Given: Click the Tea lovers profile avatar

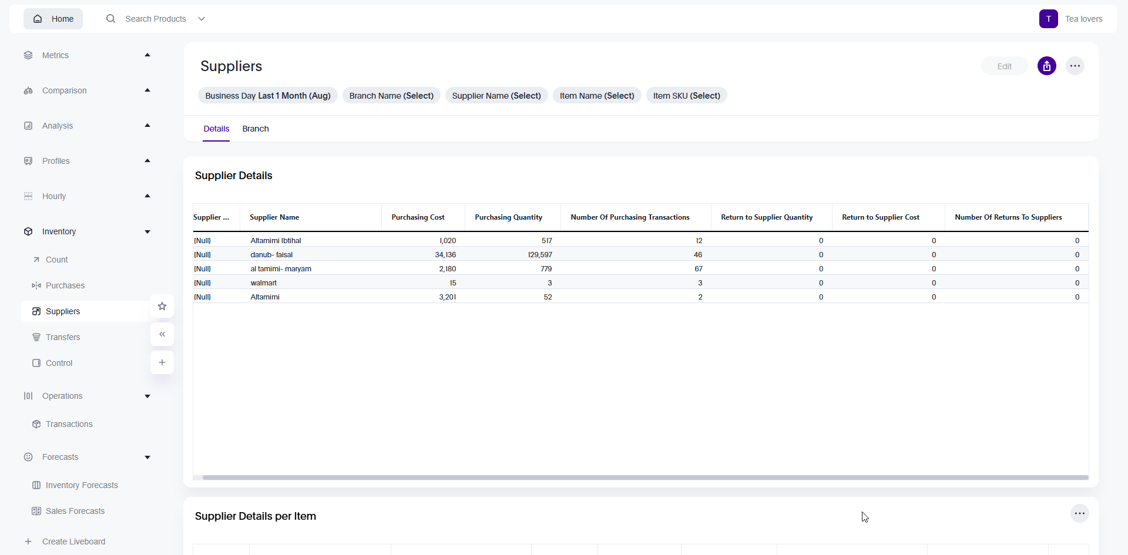Looking at the screenshot, I should (x=1048, y=19).
